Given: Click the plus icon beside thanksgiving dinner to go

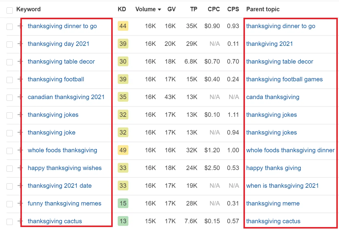Looking at the screenshot, I should (x=20, y=26).
